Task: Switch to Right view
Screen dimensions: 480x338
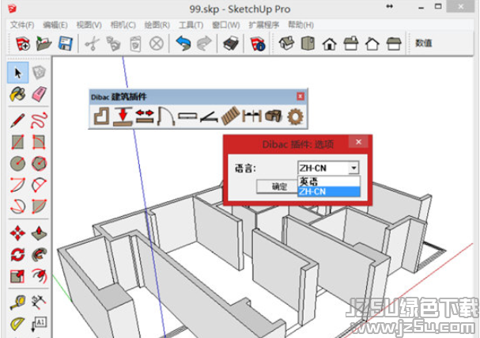Action: (x=351, y=44)
